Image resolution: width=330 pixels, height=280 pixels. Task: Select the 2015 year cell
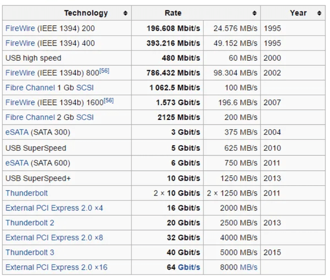(293, 253)
